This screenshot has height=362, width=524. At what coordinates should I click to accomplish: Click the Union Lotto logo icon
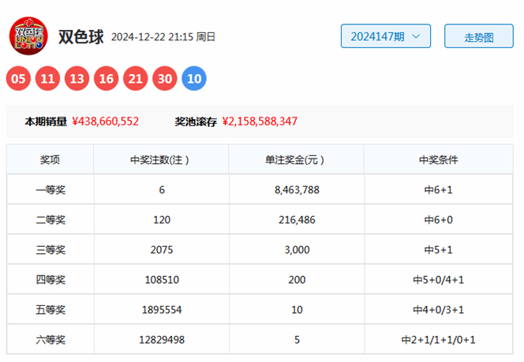[28, 35]
